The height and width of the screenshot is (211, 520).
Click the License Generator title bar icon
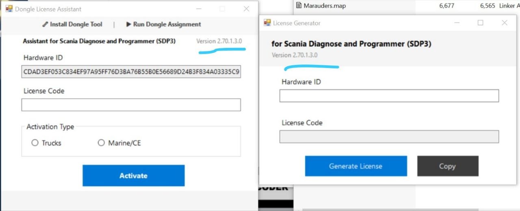[x=267, y=23]
